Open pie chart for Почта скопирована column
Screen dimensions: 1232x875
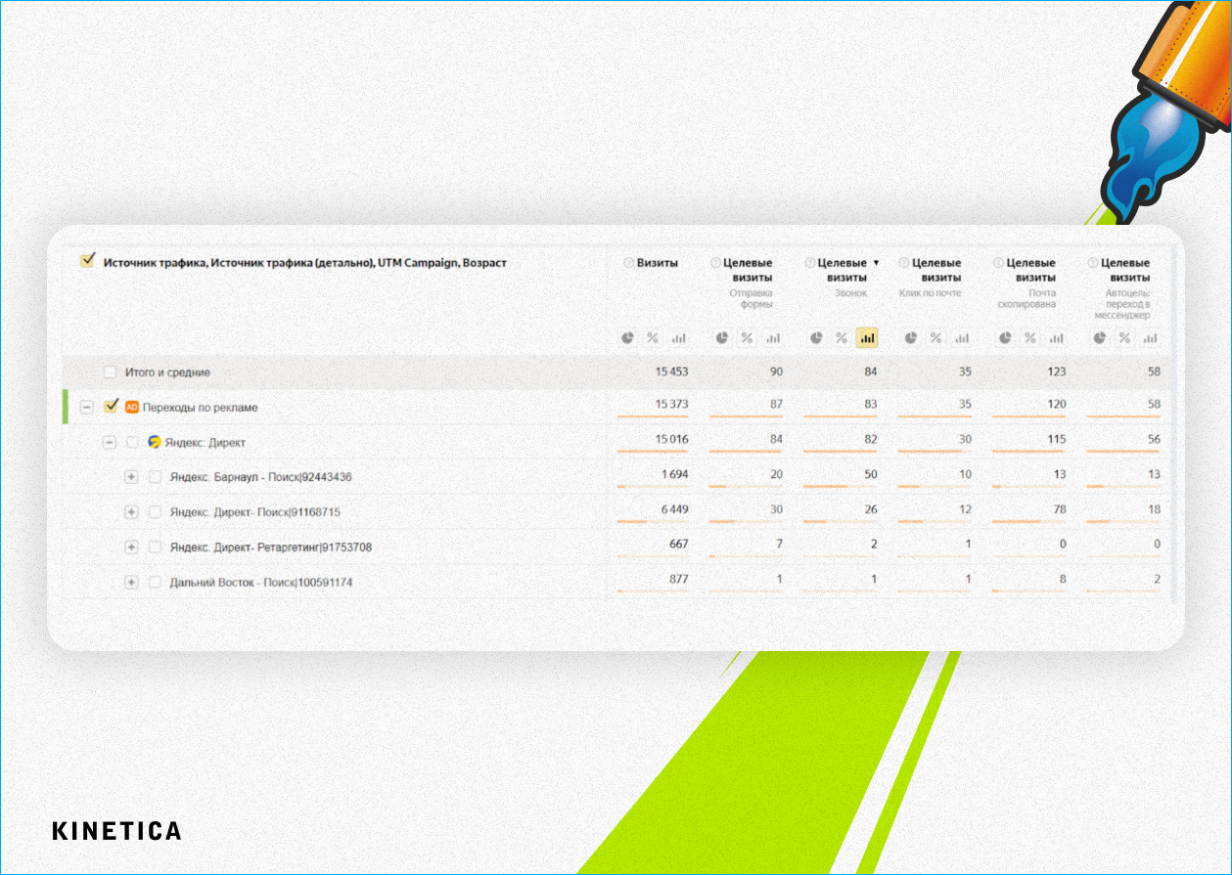(x=1004, y=338)
